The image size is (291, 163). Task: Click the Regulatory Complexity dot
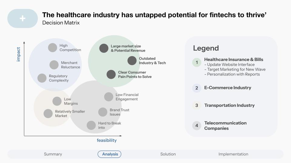point(42,78)
